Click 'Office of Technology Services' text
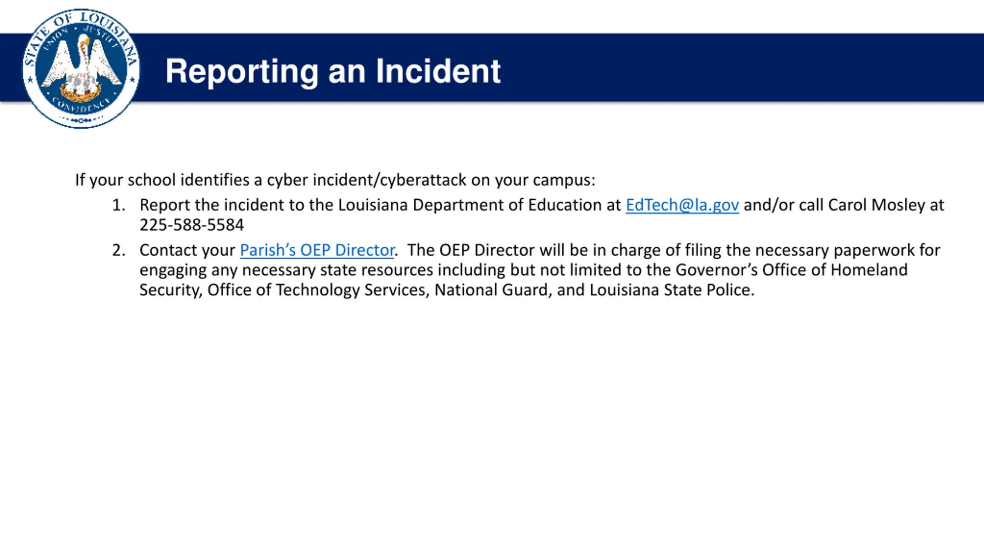Viewport: 984px width, 554px height. point(317,290)
